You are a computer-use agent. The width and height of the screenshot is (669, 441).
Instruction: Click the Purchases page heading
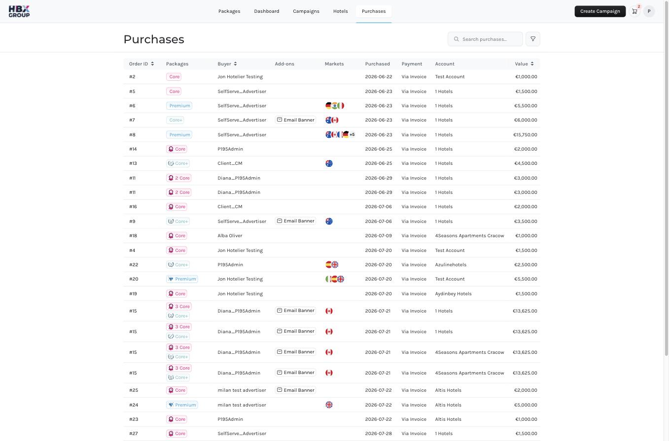[x=154, y=39]
